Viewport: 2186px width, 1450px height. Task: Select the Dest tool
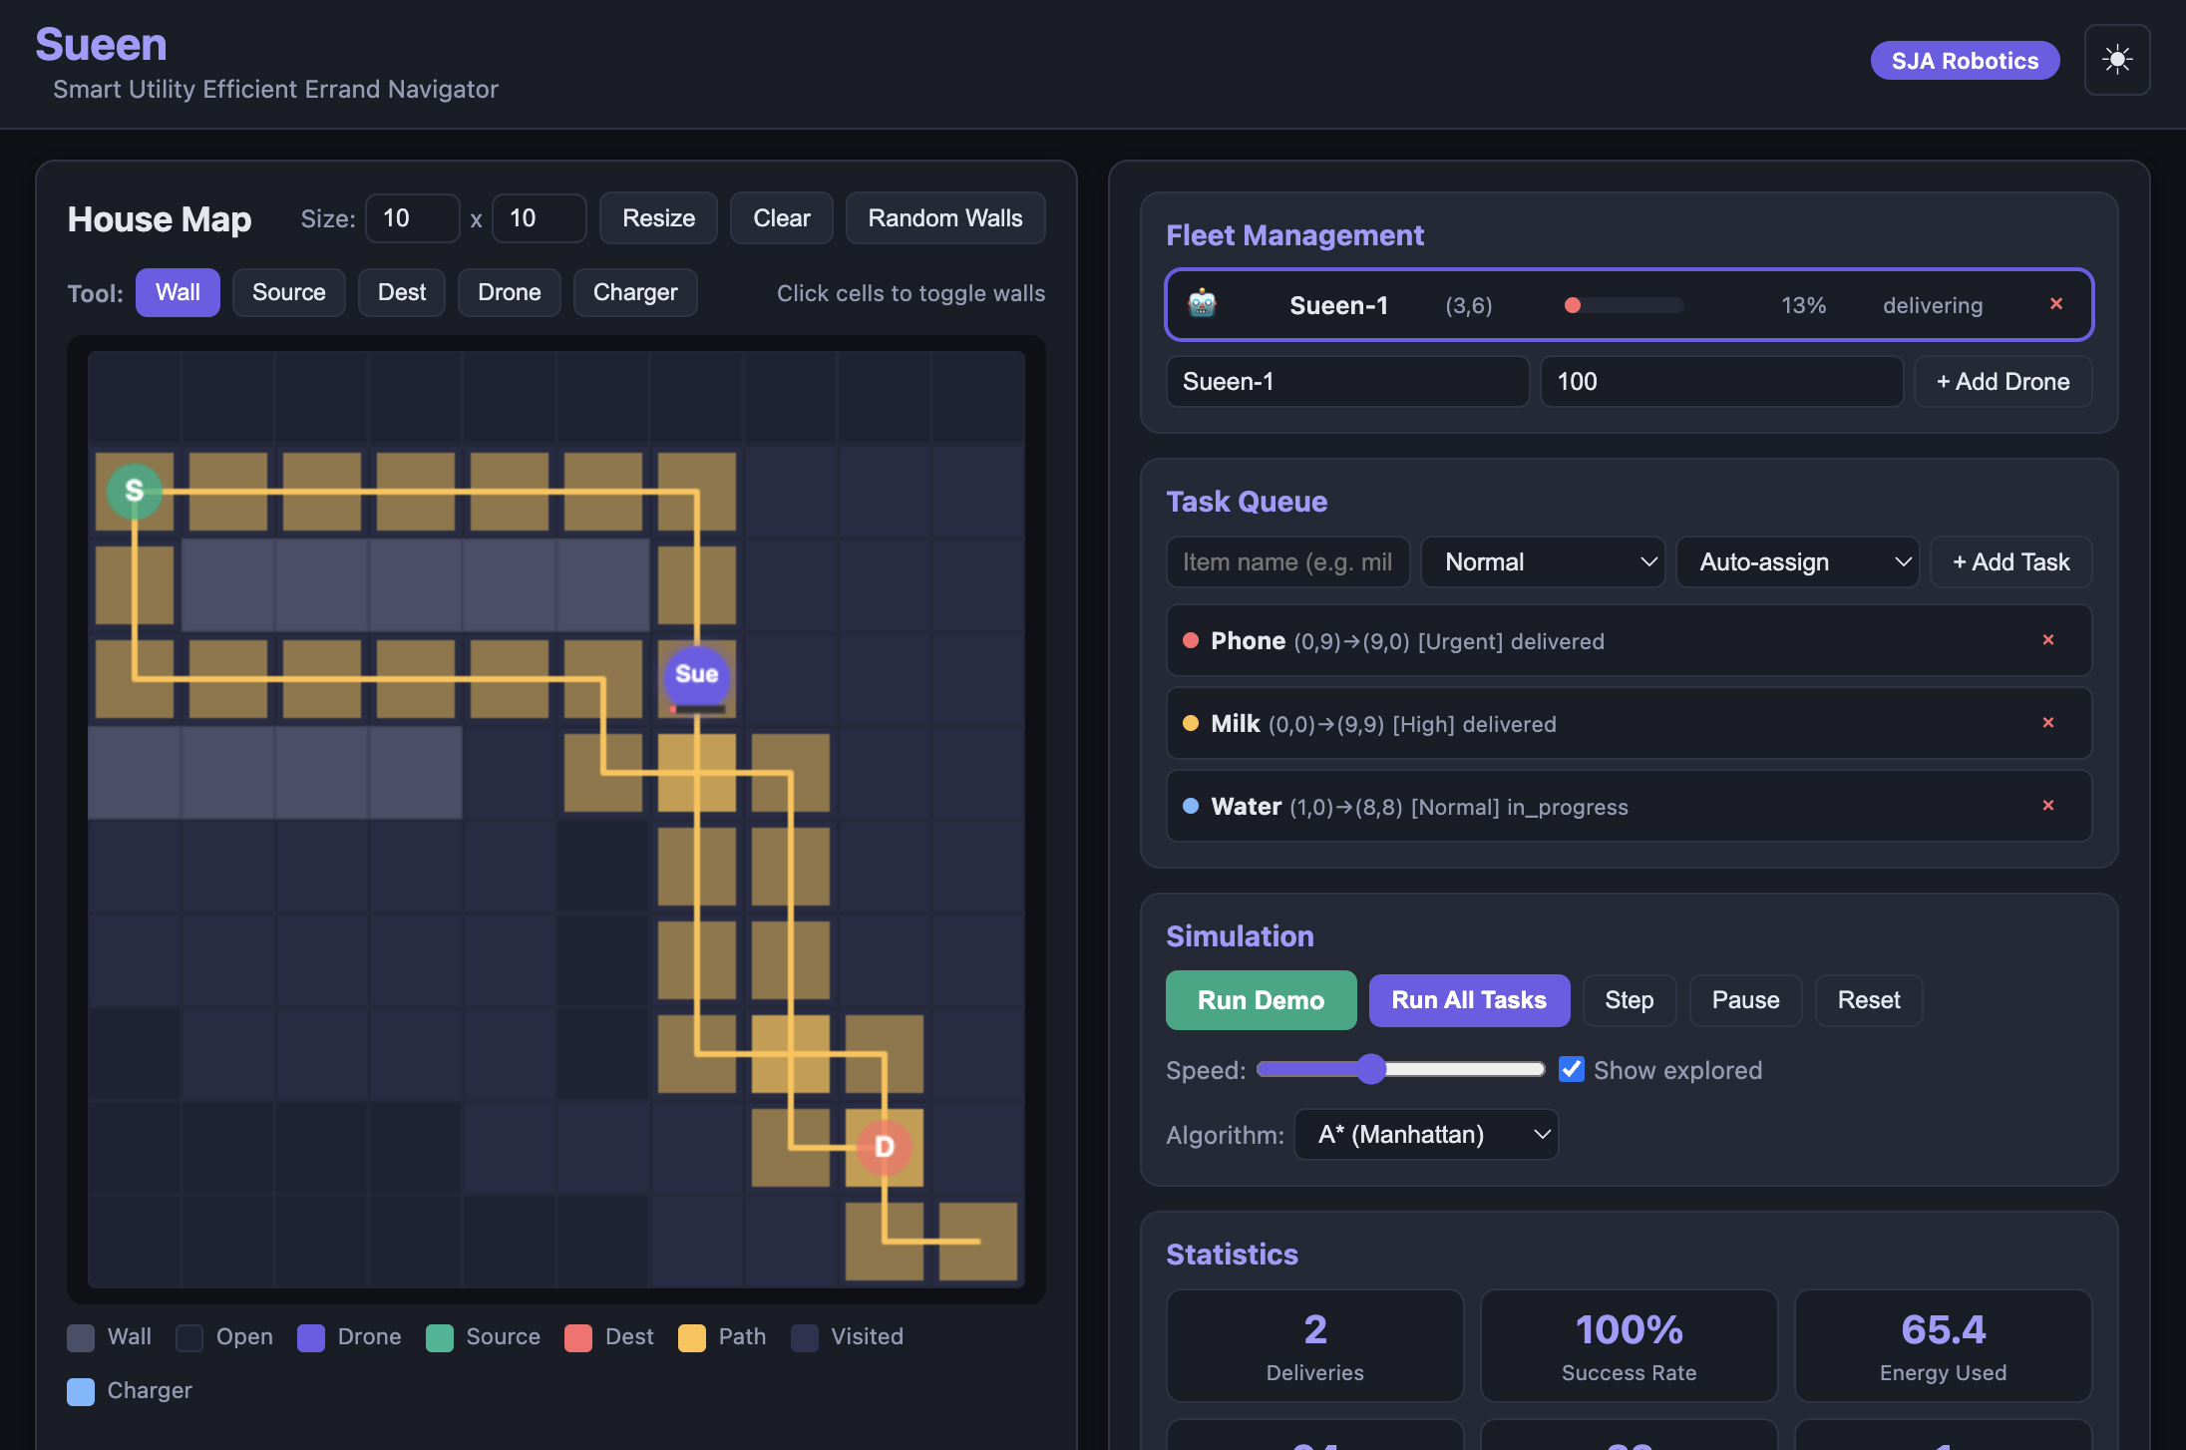coord(401,292)
